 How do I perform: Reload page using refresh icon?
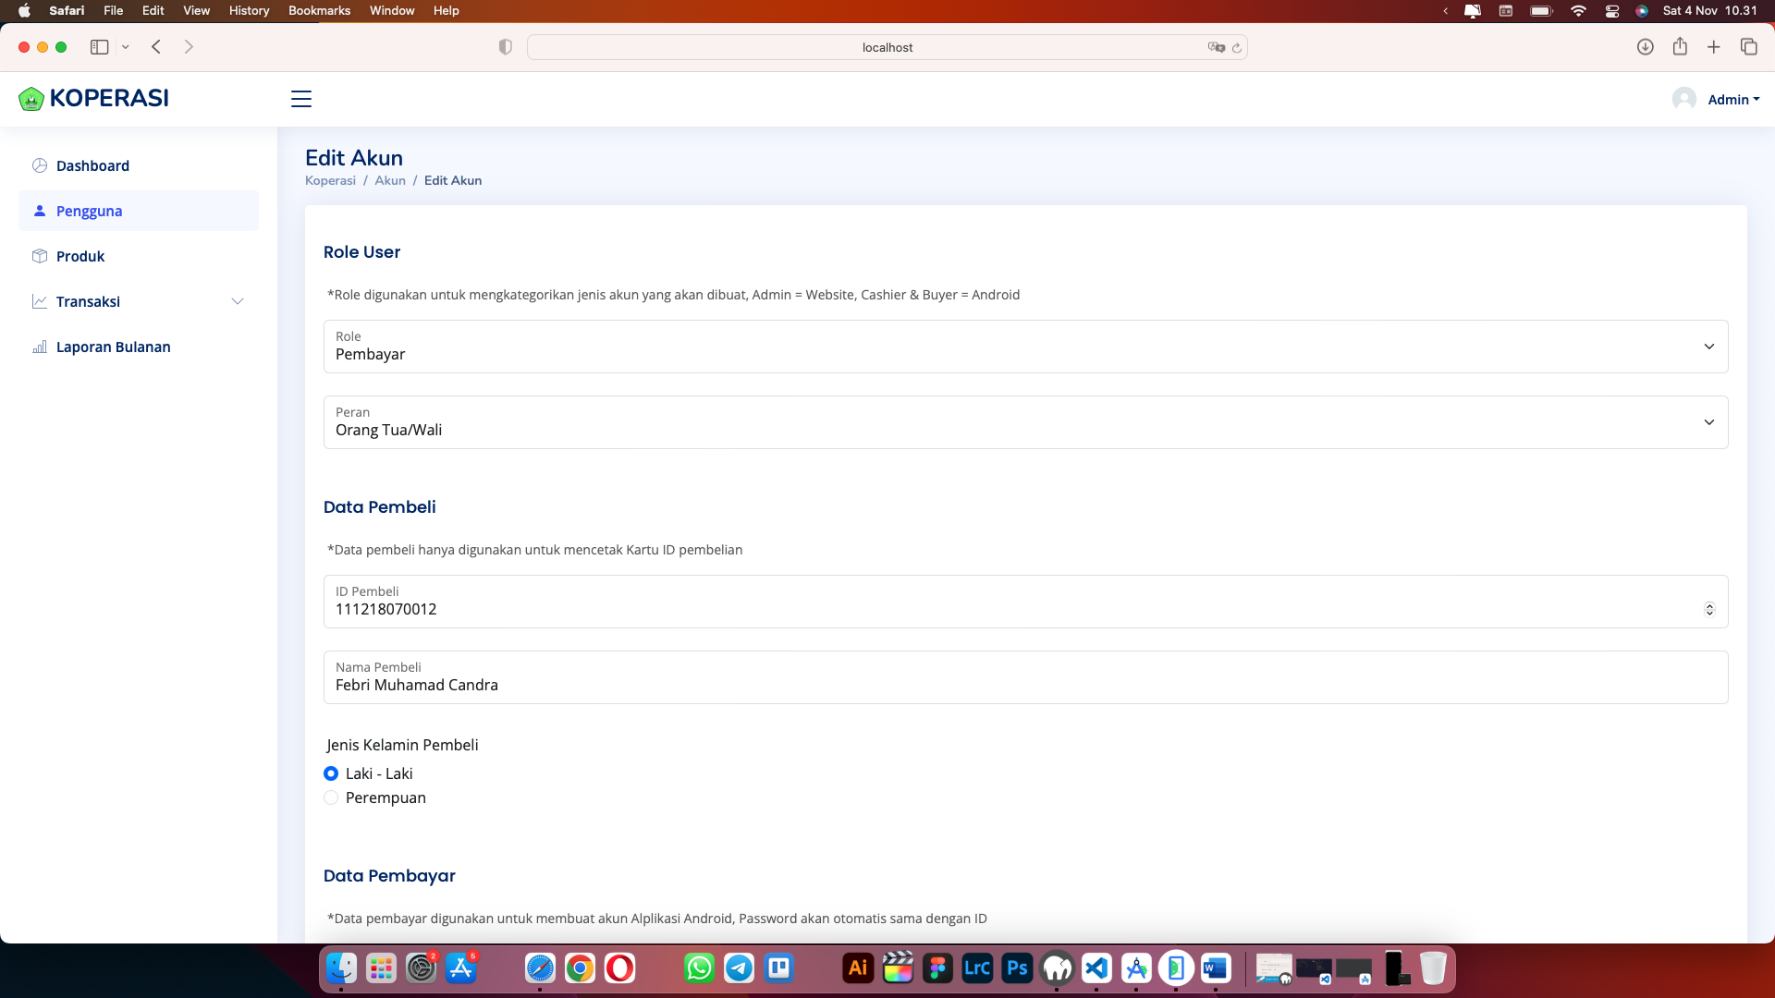(x=1237, y=48)
